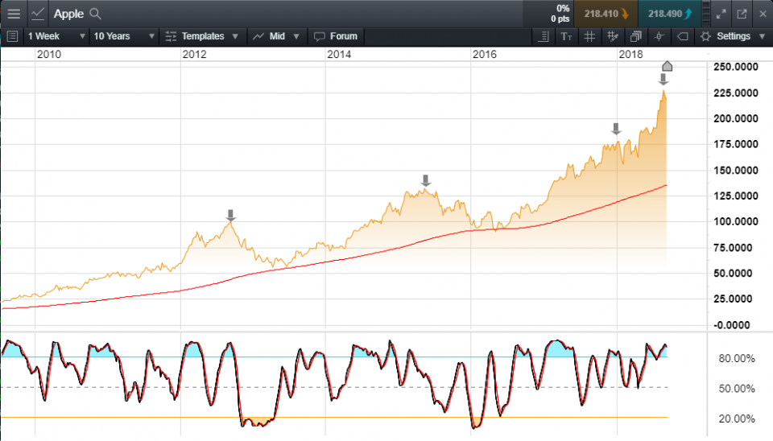
Task: Open the list panel icon left of 1 Week
Action: coord(12,36)
